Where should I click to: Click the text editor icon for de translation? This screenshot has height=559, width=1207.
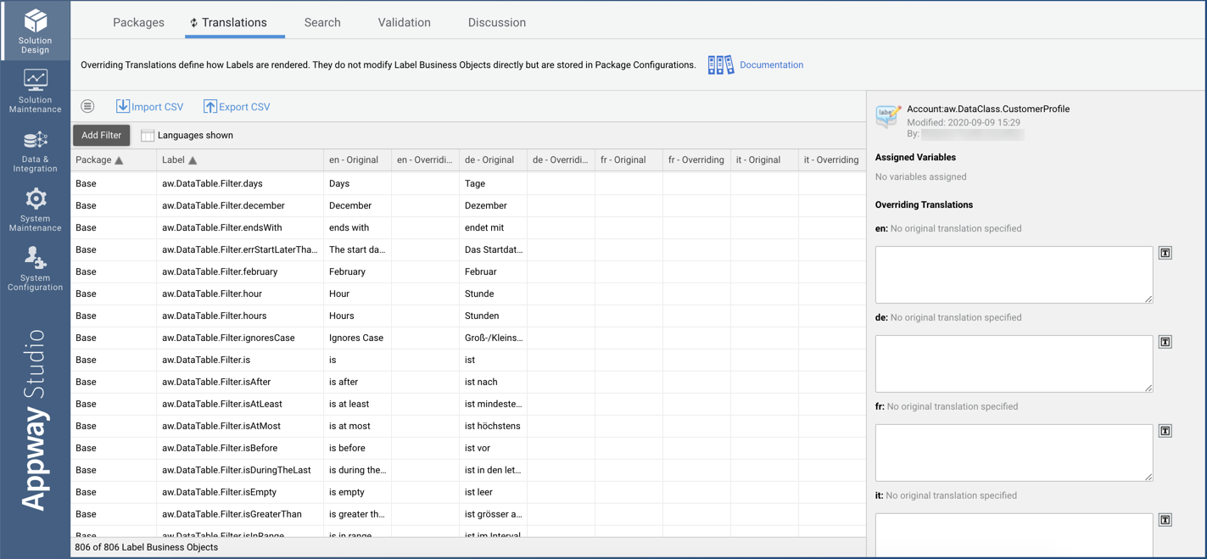tap(1165, 342)
